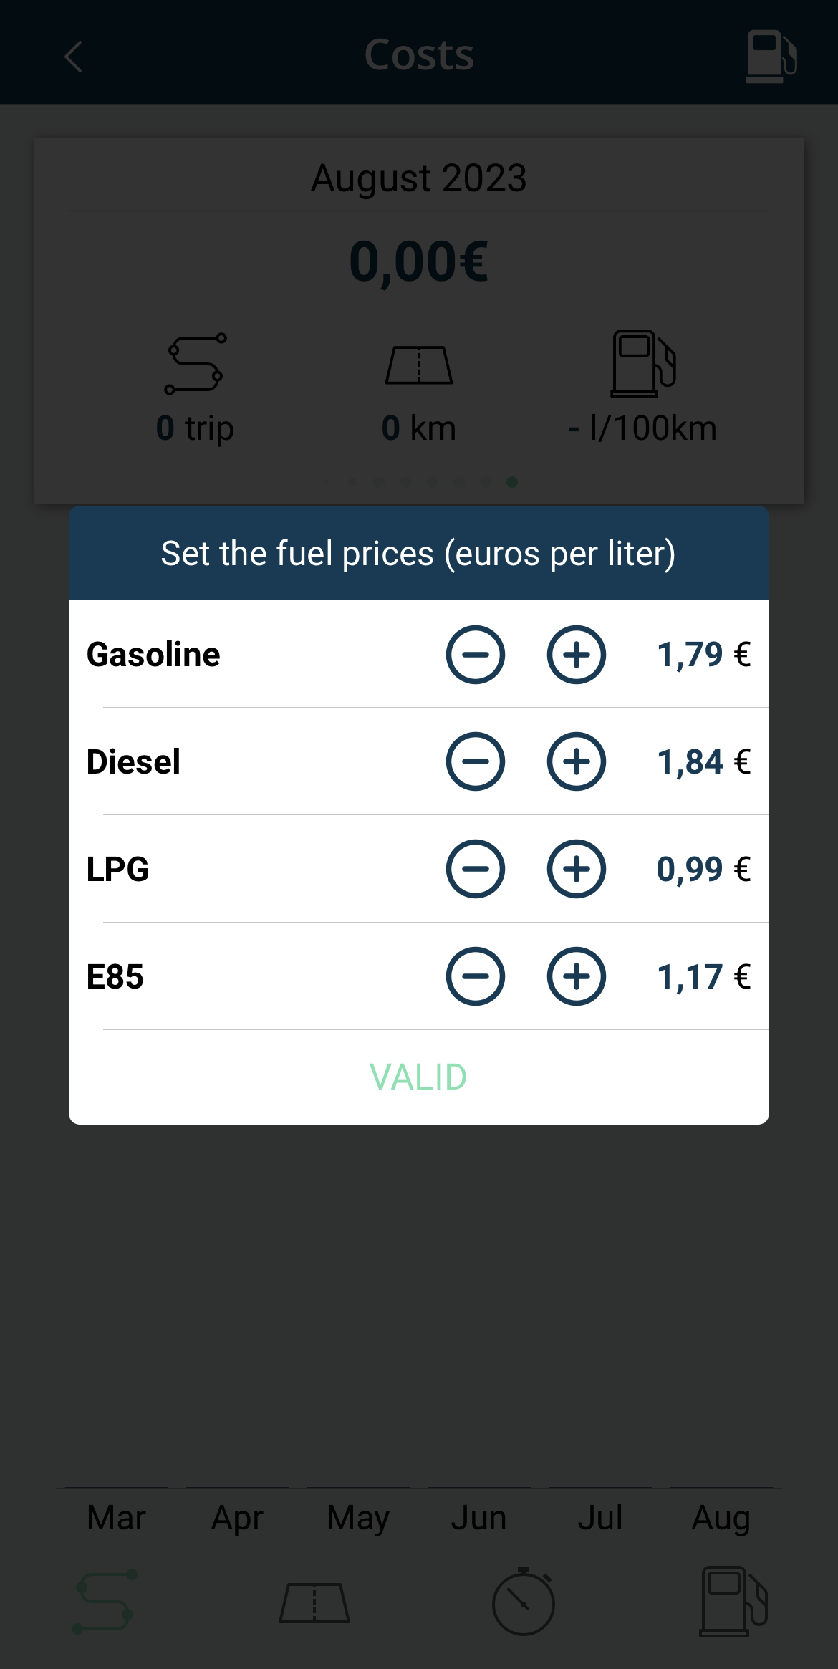This screenshot has height=1669, width=838.
Task: Go back using the header arrow
Action: pyautogui.click(x=73, y=56)
